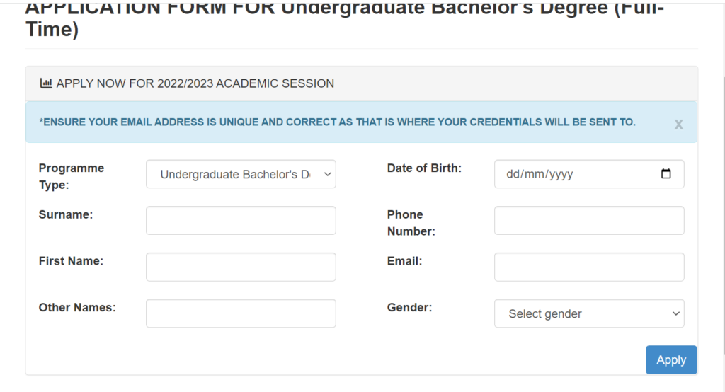725x392 pixels.
Task: Click the email address warning message text
Action: click(x=337, y=122)
